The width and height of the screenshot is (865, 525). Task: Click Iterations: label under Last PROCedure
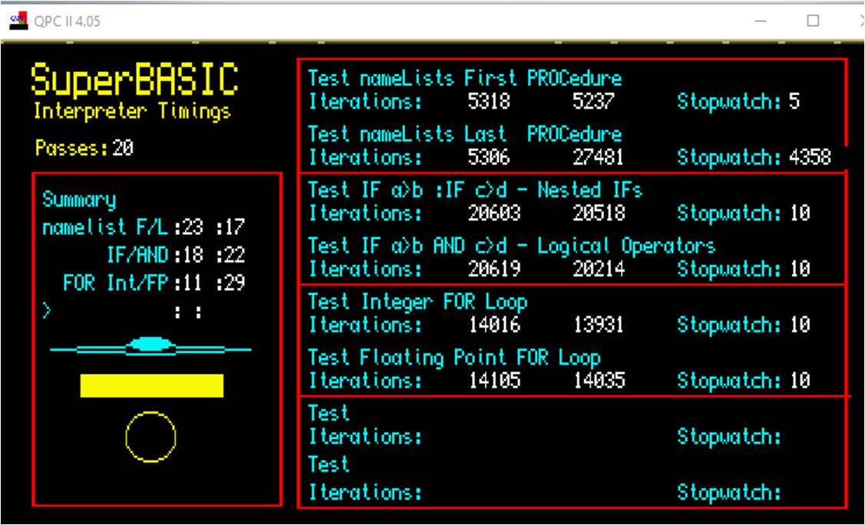click(x=365, y=157)
